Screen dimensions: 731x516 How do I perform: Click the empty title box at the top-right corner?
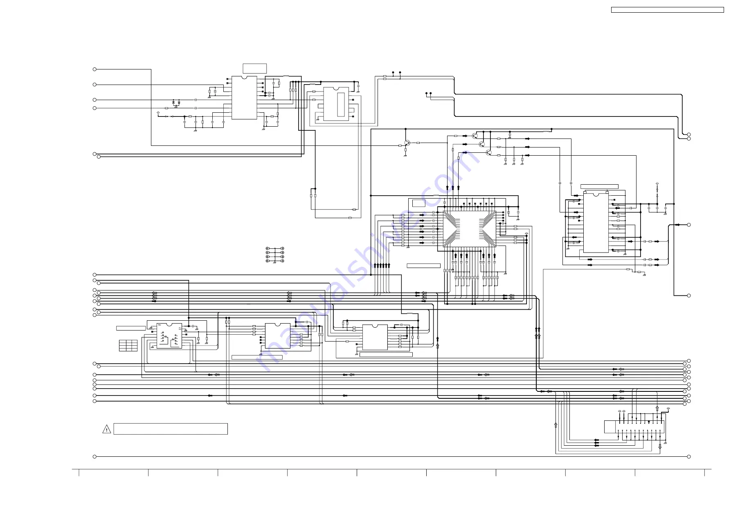(667, 10)
